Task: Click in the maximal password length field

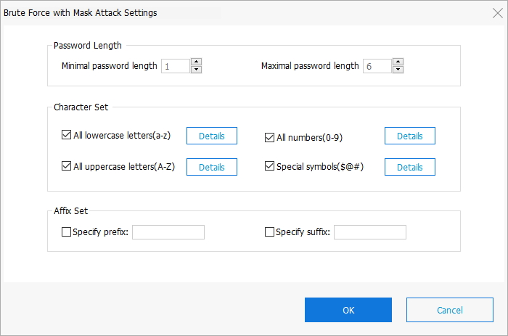Action: point(377,66)
